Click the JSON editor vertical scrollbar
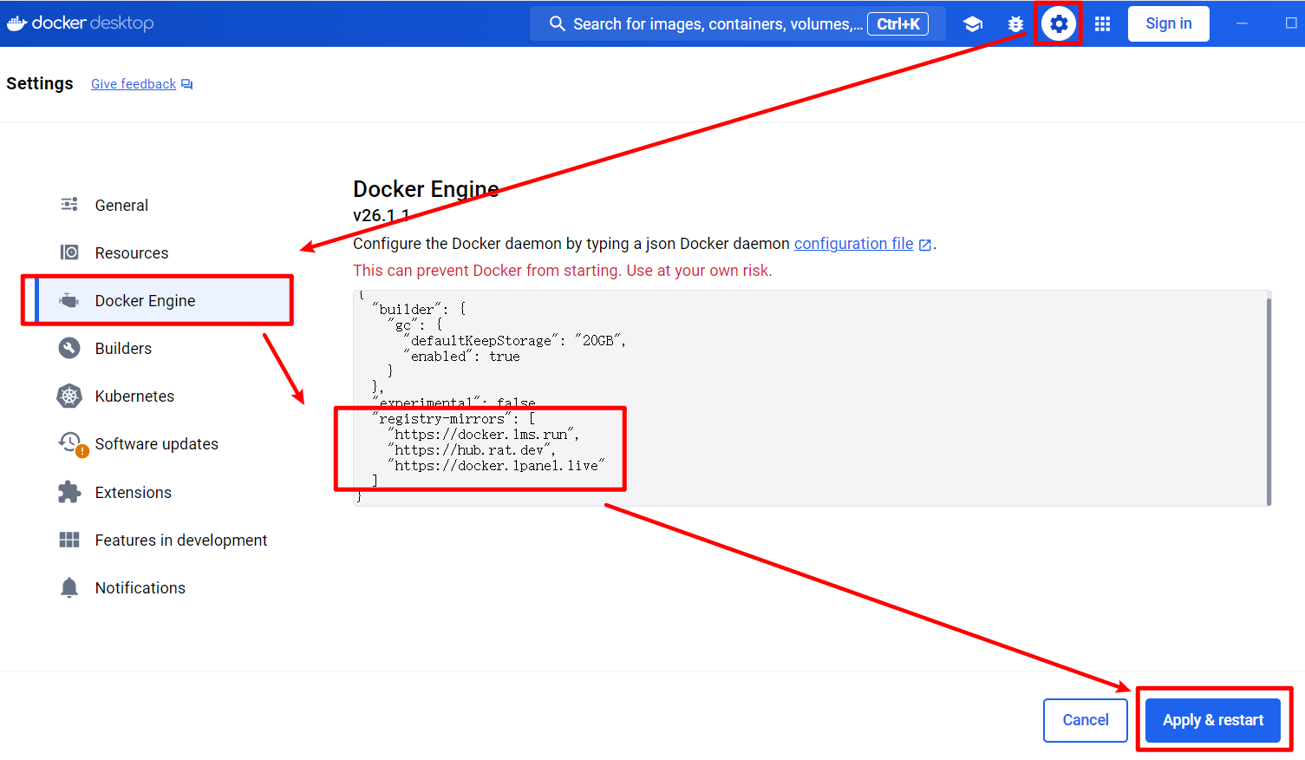The width and height of the screenshot is (1305, 760). tap(1269, 402)
